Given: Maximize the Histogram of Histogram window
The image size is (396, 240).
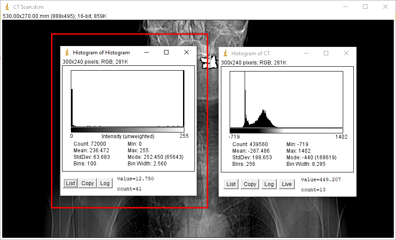Looking at the screenshot, I should point(166,52).
